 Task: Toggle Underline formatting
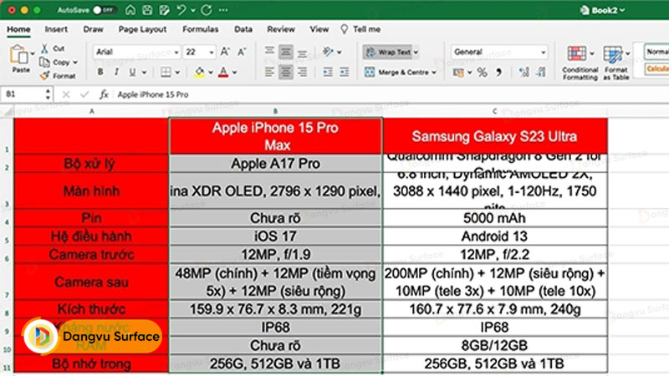click(133, 72)
